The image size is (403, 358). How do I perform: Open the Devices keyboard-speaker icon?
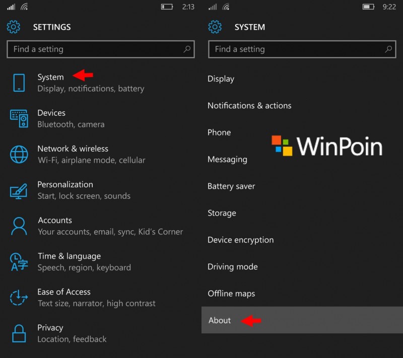[19, 118]
